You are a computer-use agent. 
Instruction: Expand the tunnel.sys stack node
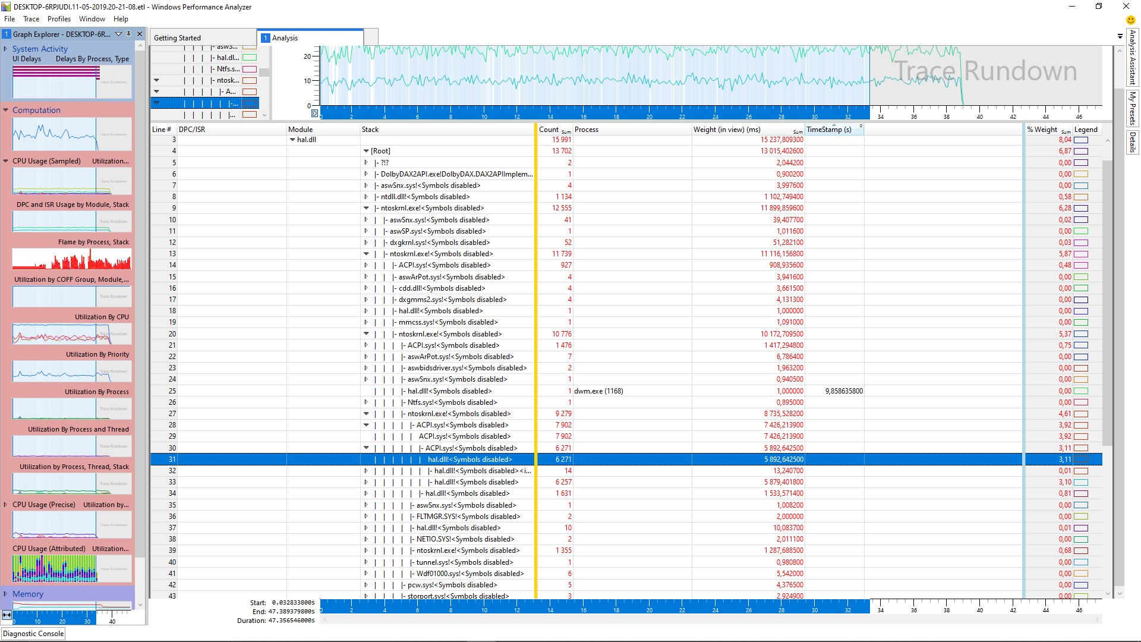point(366,562)
